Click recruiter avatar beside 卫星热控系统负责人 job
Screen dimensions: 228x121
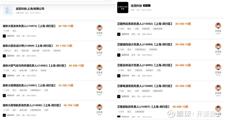tap(218, 26)
